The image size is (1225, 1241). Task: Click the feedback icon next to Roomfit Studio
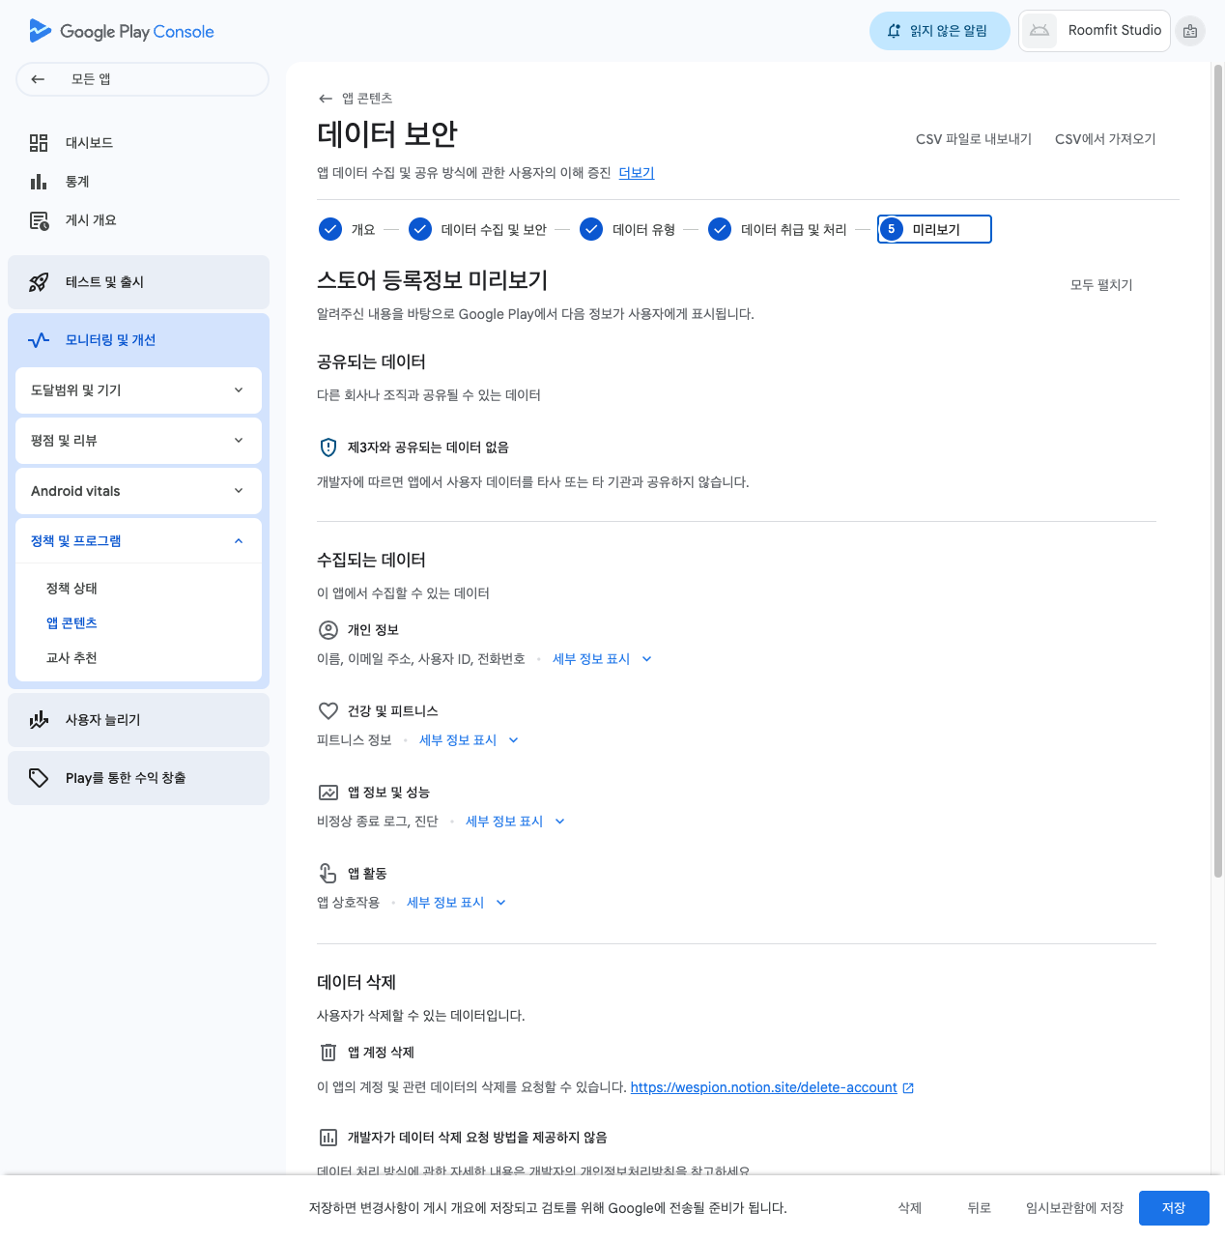[1190, 31]
